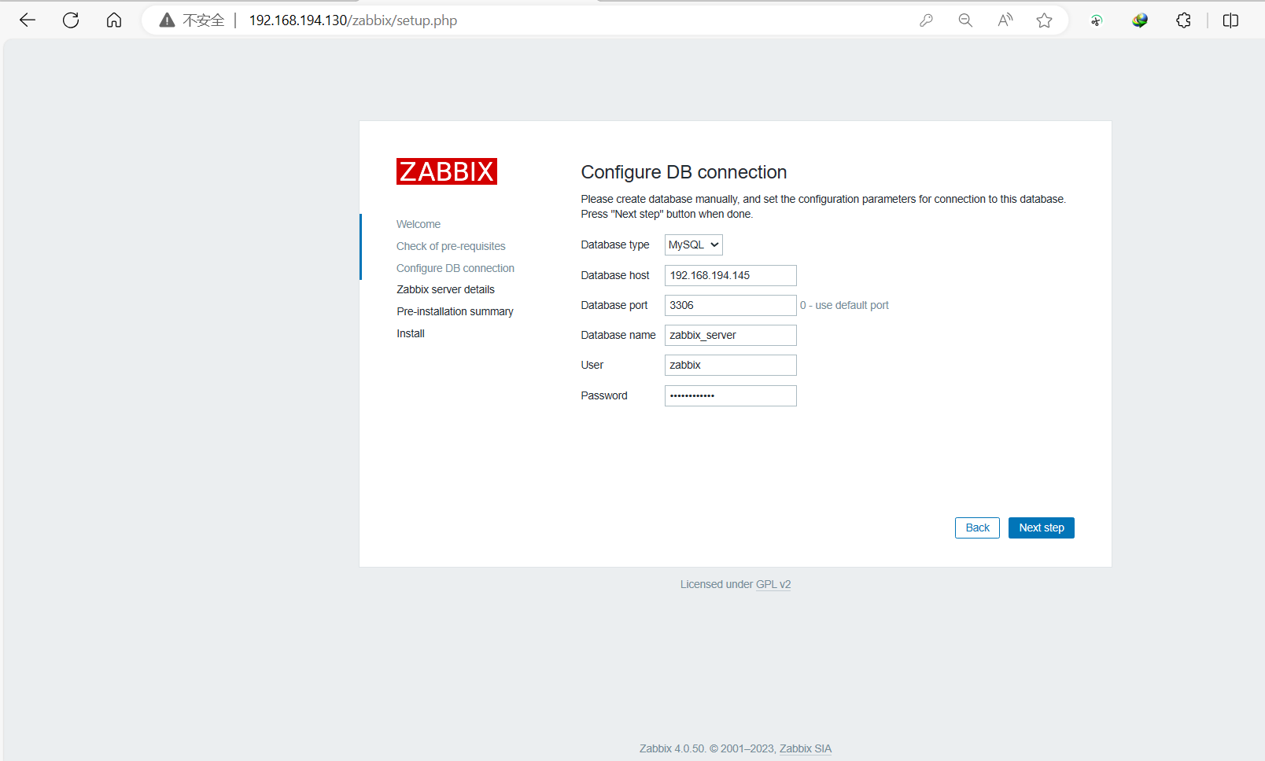Open split screen icon in toolbar
Viewport: 1265px width, 761px height.
(x=1230, y=20)
